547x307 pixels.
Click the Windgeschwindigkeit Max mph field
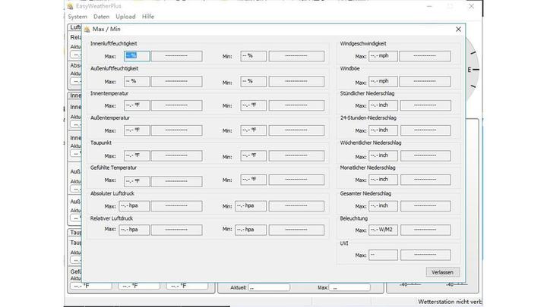coord(383,56)
